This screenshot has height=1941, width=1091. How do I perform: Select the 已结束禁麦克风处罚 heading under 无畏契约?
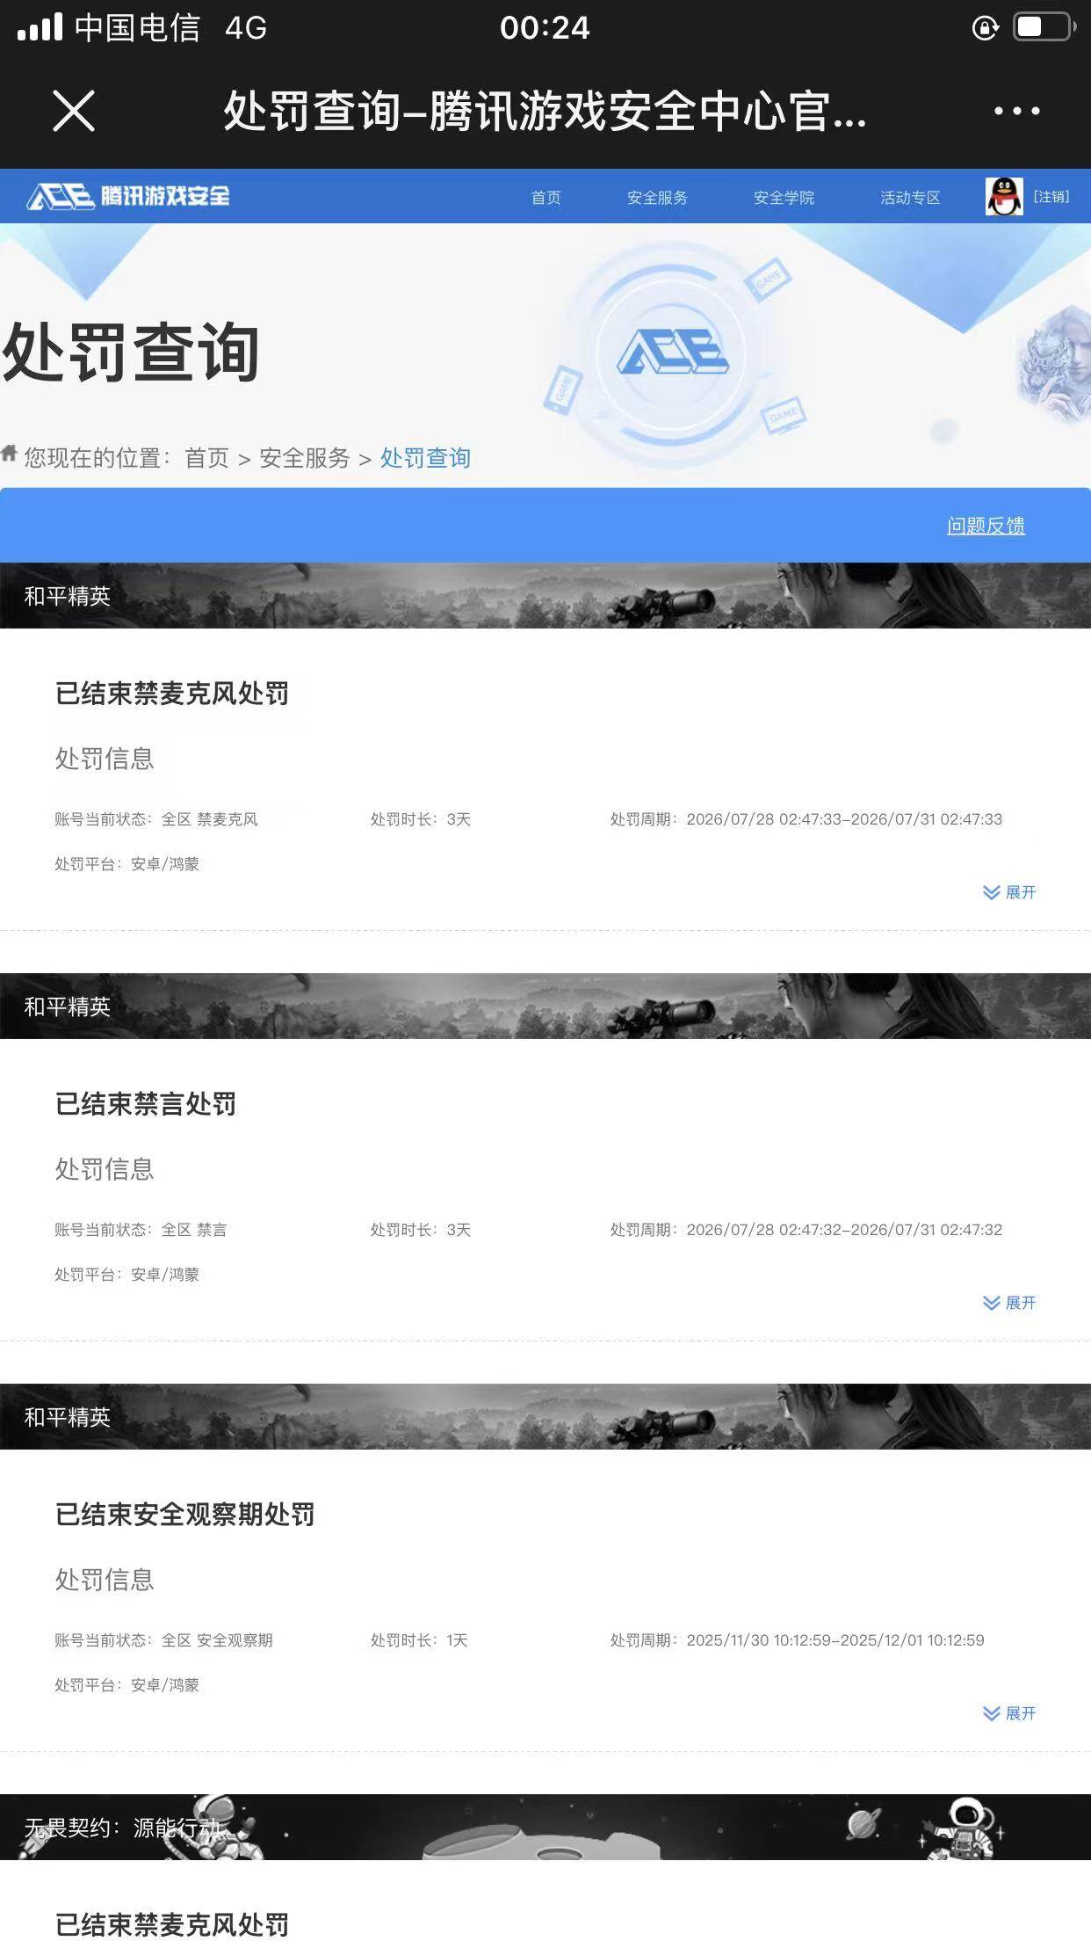tap(172, 1924)
